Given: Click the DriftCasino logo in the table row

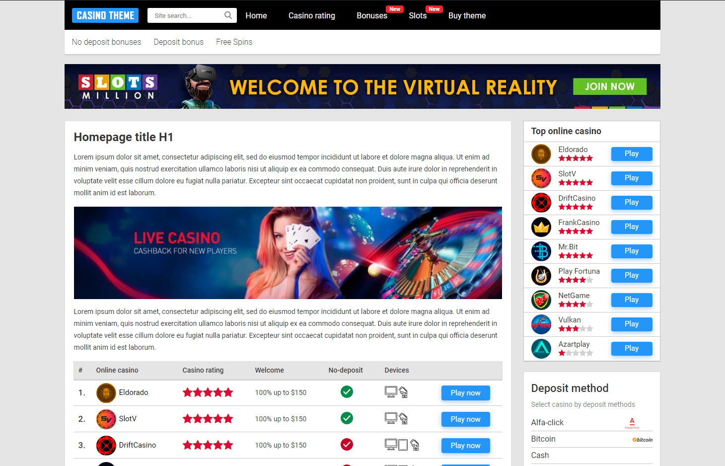Looking at the screenshot, I should coord(106,446).
